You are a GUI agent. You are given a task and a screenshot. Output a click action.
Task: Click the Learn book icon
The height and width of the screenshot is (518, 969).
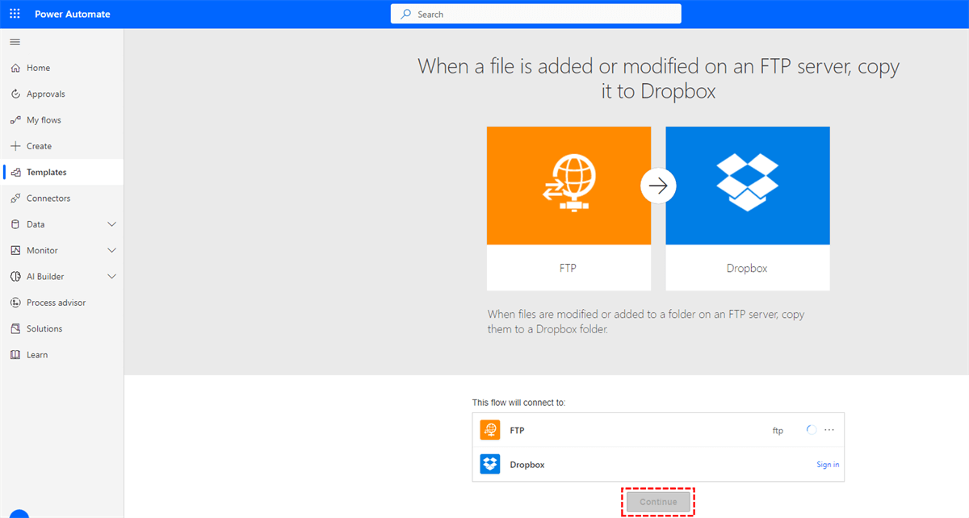[x=15, y=355]
